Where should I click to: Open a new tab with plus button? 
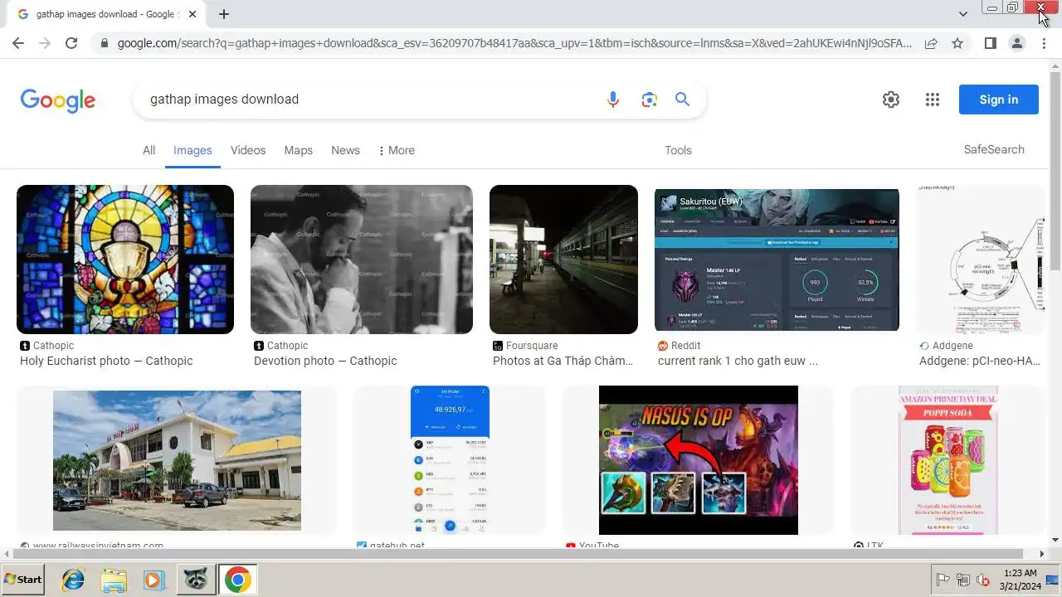tap(224, 14)
